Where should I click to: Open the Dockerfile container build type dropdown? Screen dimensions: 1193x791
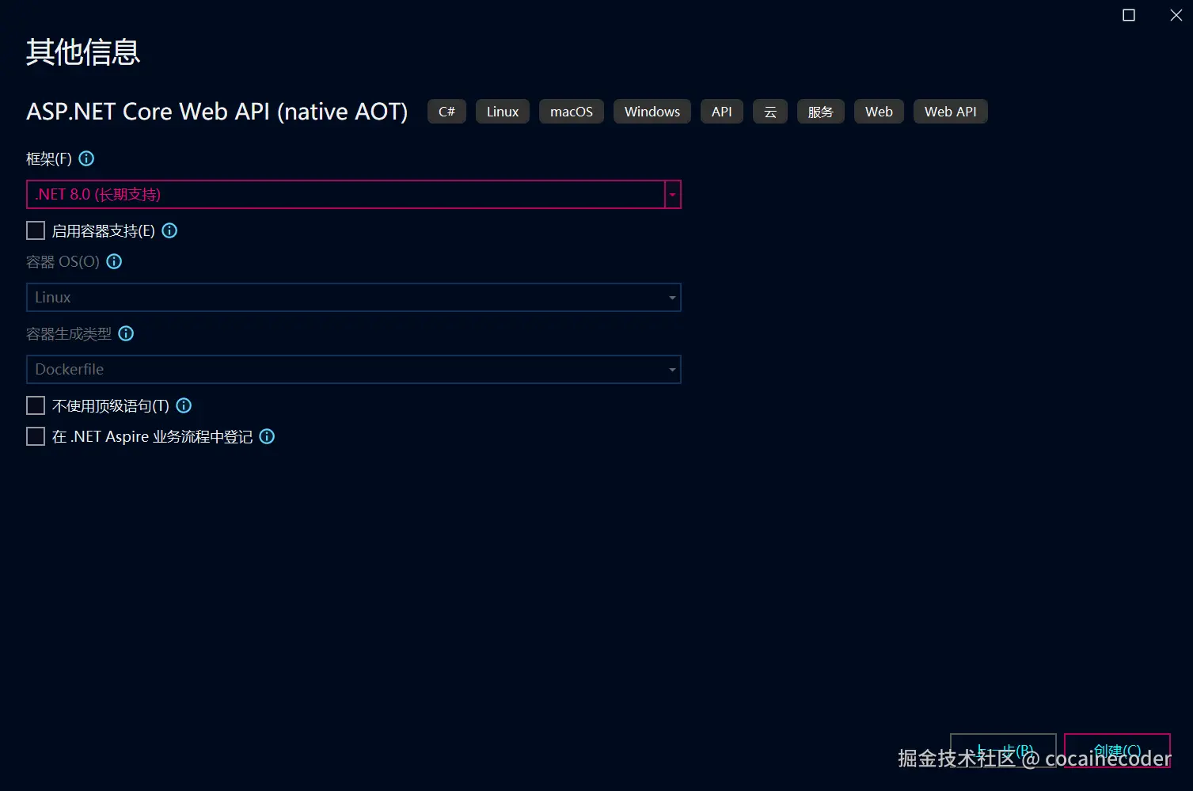tap(354, 370)
